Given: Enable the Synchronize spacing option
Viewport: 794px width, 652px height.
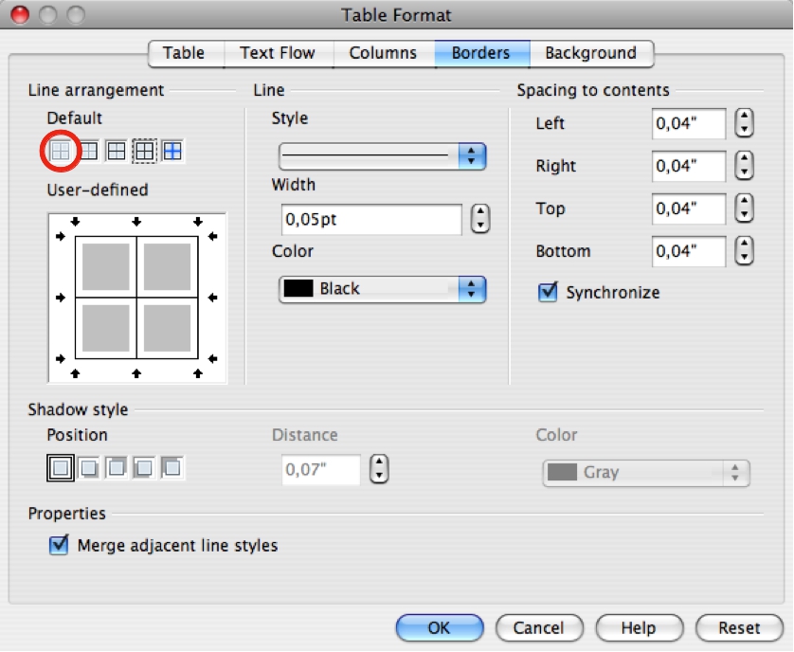Looking at the screenshot, I should click(x=547, y=293).
